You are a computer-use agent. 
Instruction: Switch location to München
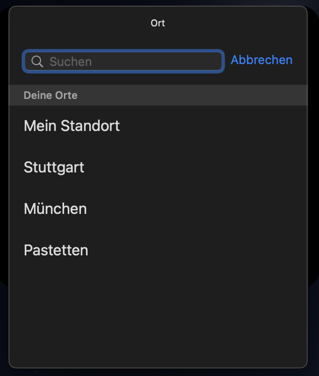click(56, 209)
